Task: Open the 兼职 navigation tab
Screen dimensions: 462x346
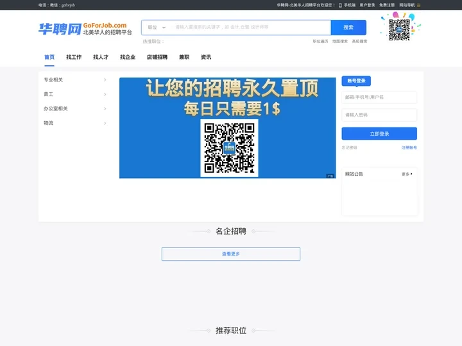Action: click(184, 57)
